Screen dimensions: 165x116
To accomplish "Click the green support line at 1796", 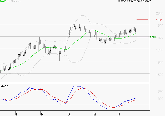I will 142,37.
